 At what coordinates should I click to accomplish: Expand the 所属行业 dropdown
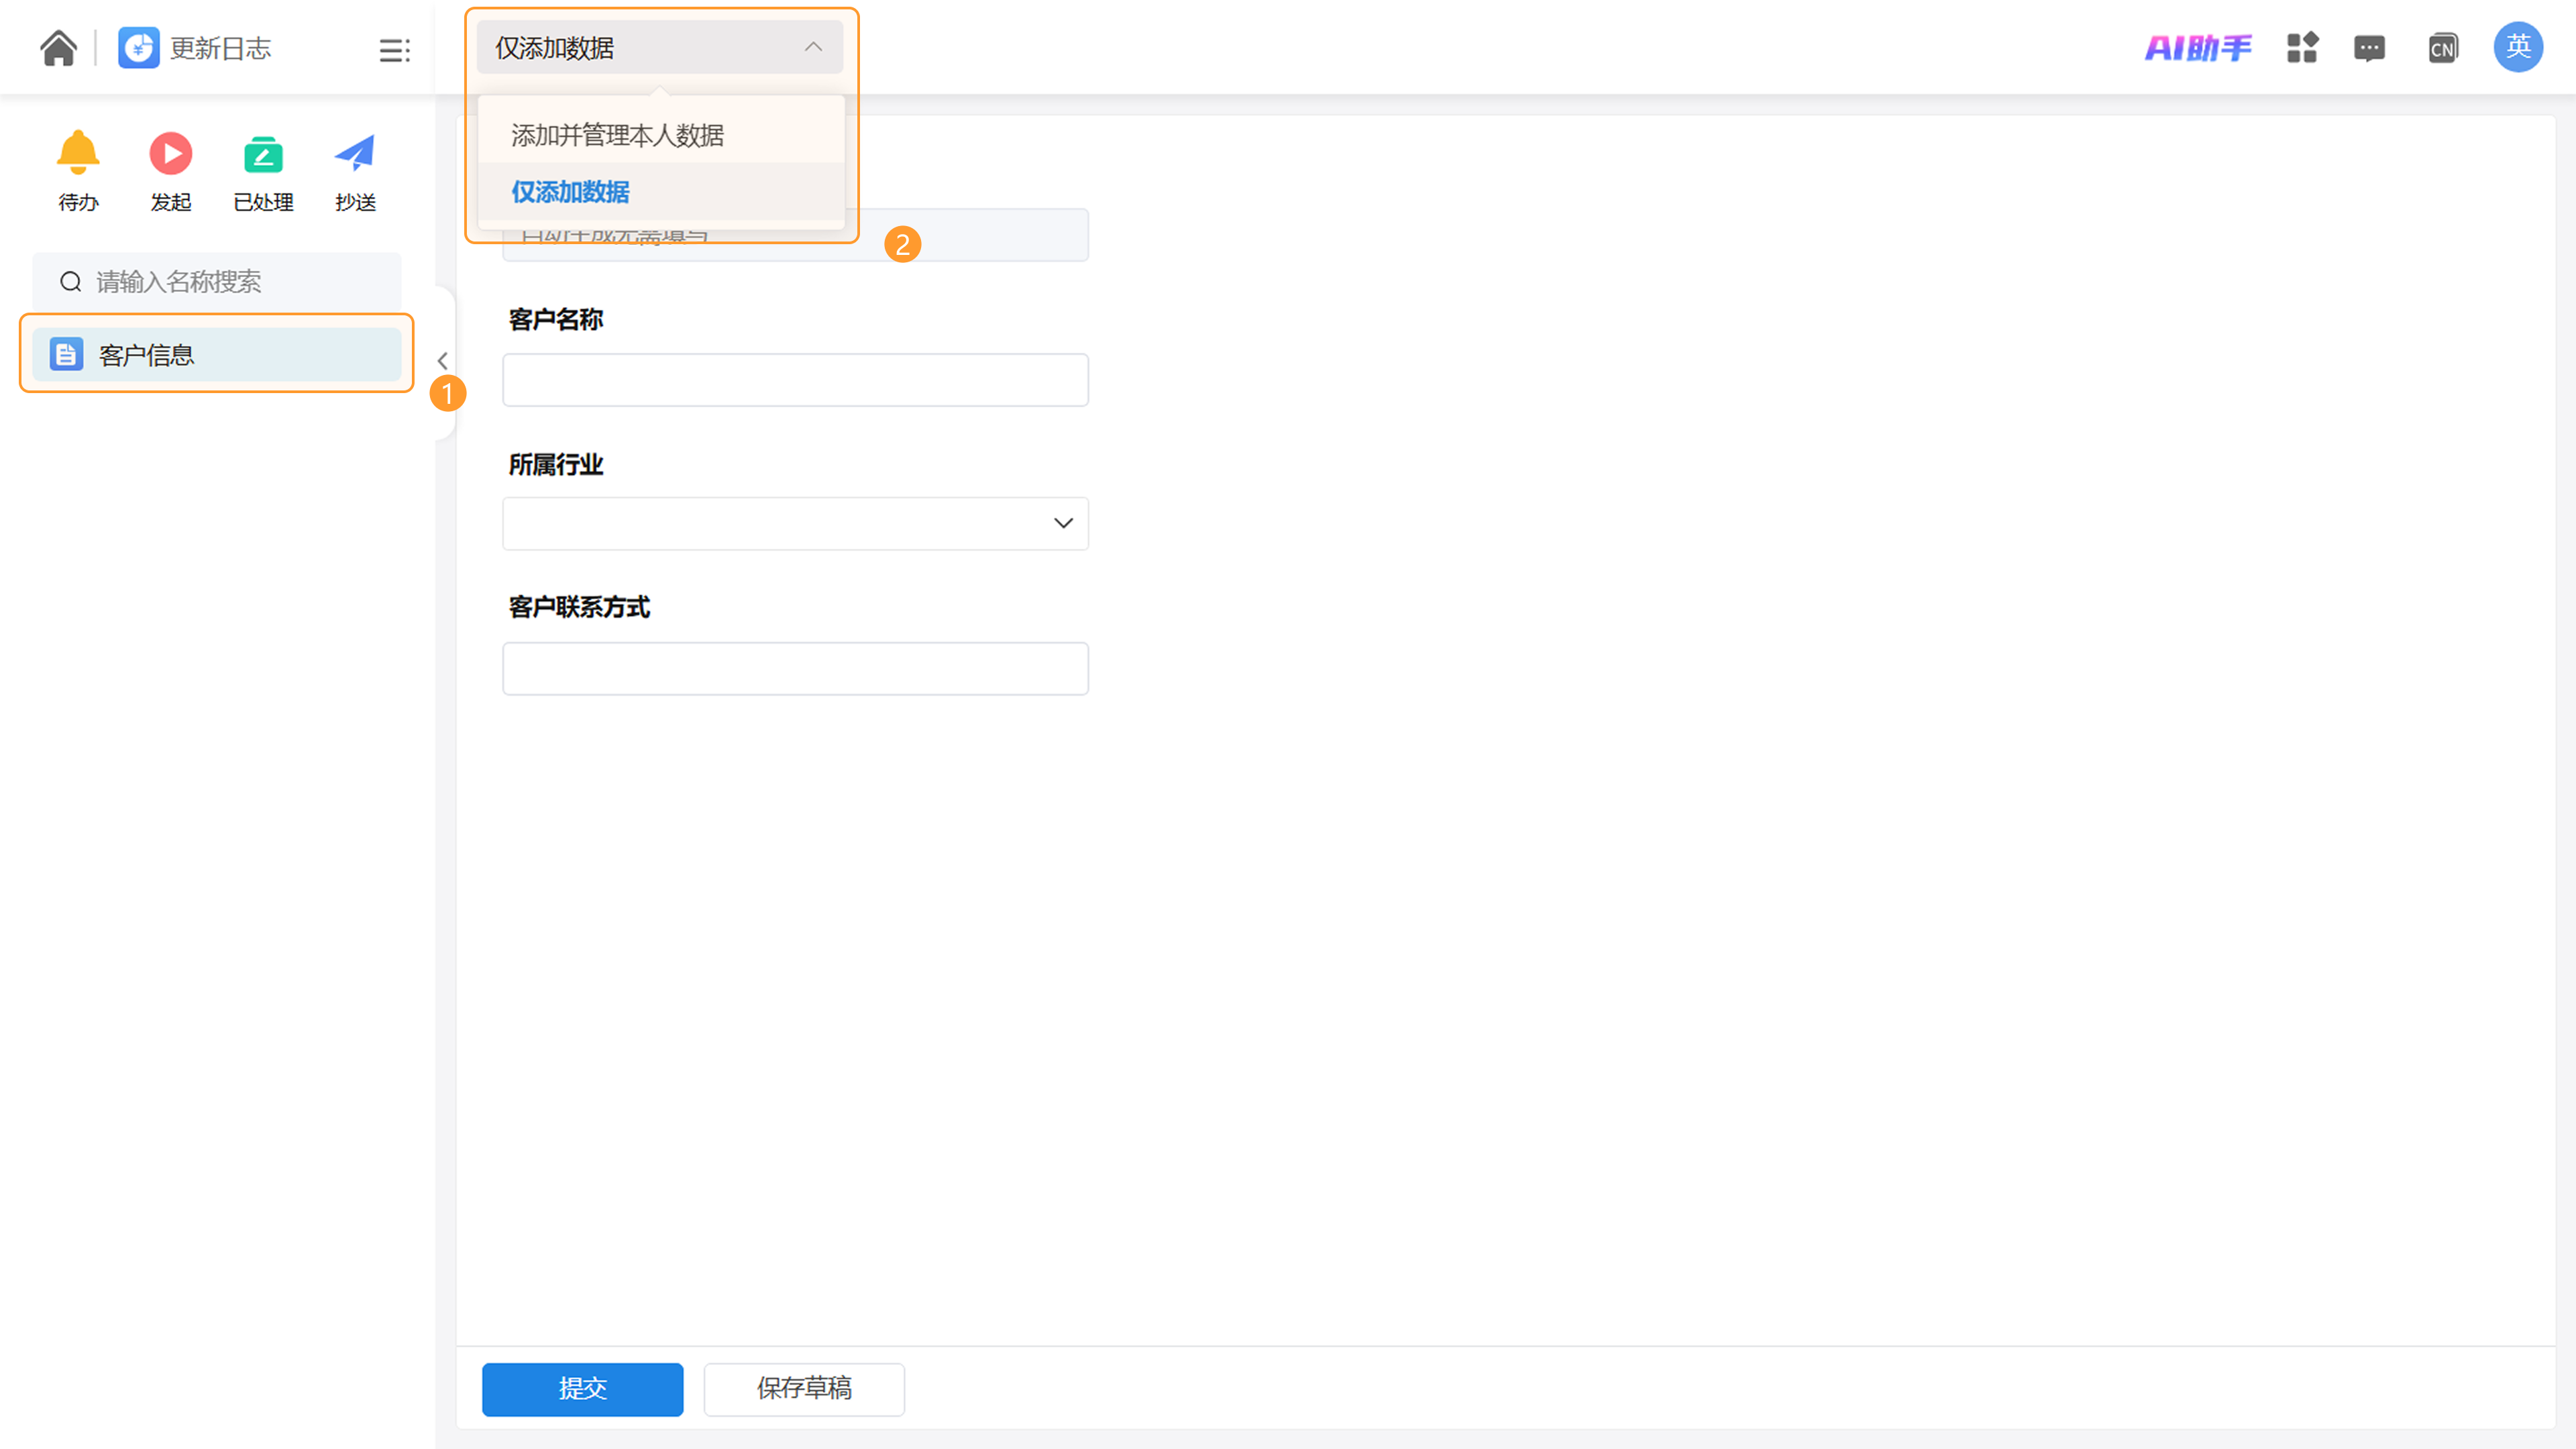click(x=795, y=523)
